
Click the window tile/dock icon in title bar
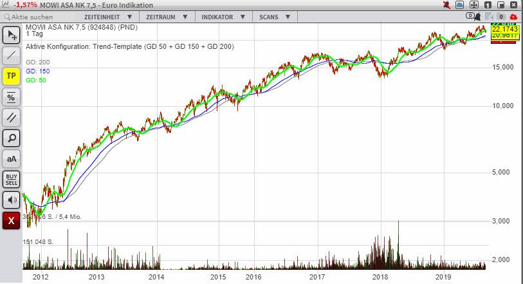pos(500,5)
